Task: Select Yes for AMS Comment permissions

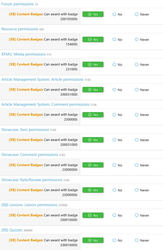Action: click(93, 115)
